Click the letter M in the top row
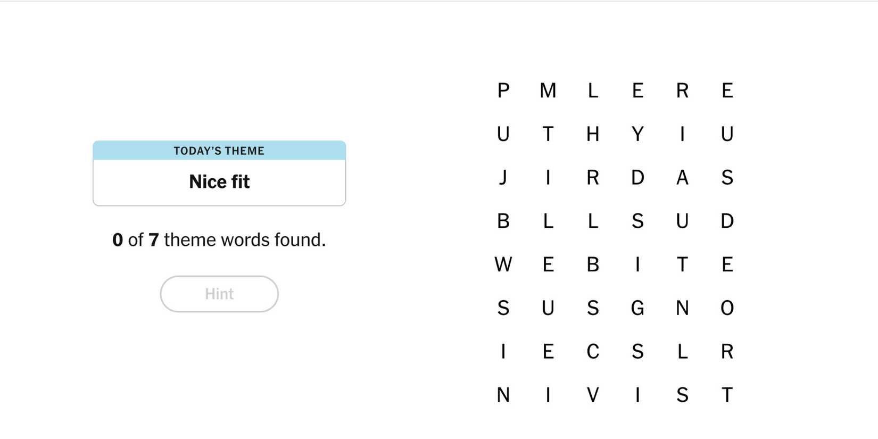Image resolution: width=878 pixels, height=439 pixels. click(x=548, y=90)
